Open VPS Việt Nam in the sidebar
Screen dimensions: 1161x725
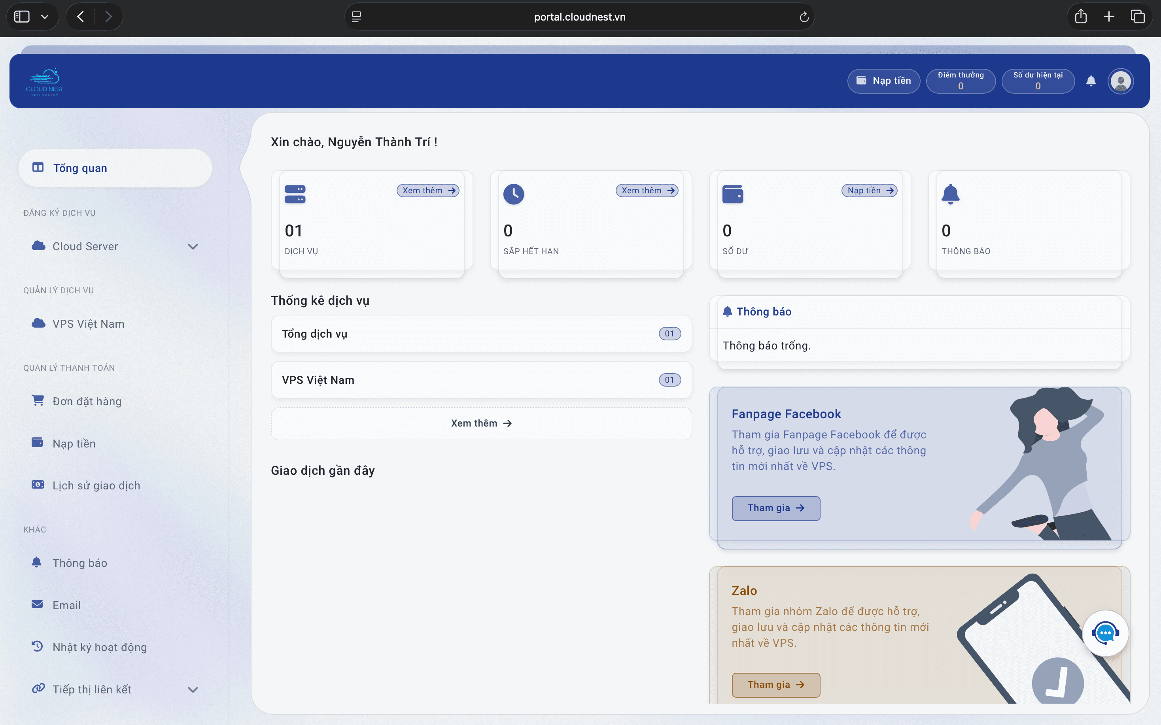pos(115,324)
